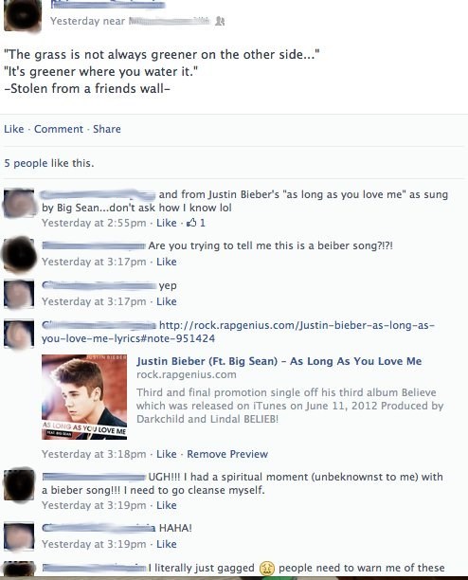The width and height of the screenshot is (468, 580).
Task: Click the friends audience icon beside the post location
Action: 220,21
